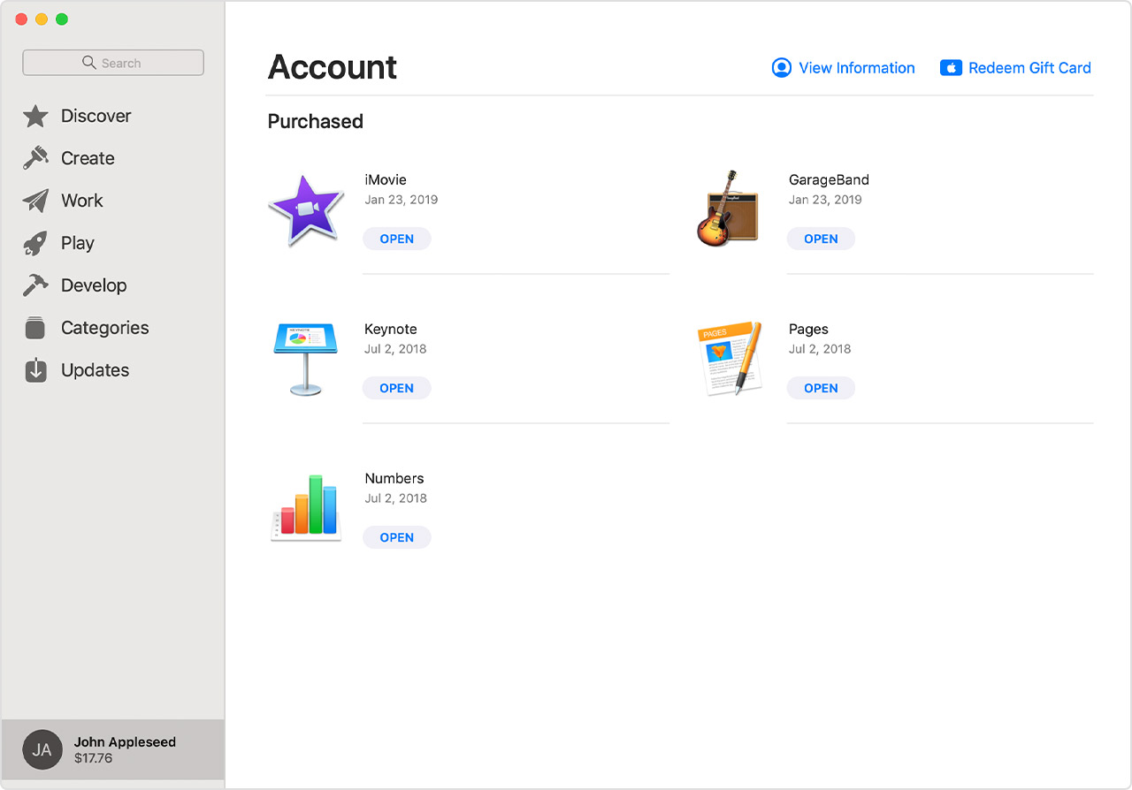The image size is (1132, 790).
Task: Click the JA account avatar
Action: pyautogui.click(x=42, y=749)
